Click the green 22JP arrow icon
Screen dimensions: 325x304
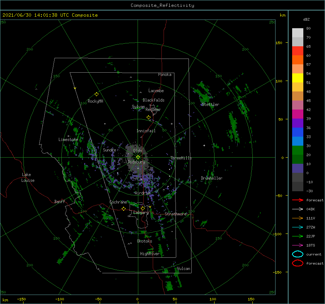pyautogui.click(x=298, y=236)
